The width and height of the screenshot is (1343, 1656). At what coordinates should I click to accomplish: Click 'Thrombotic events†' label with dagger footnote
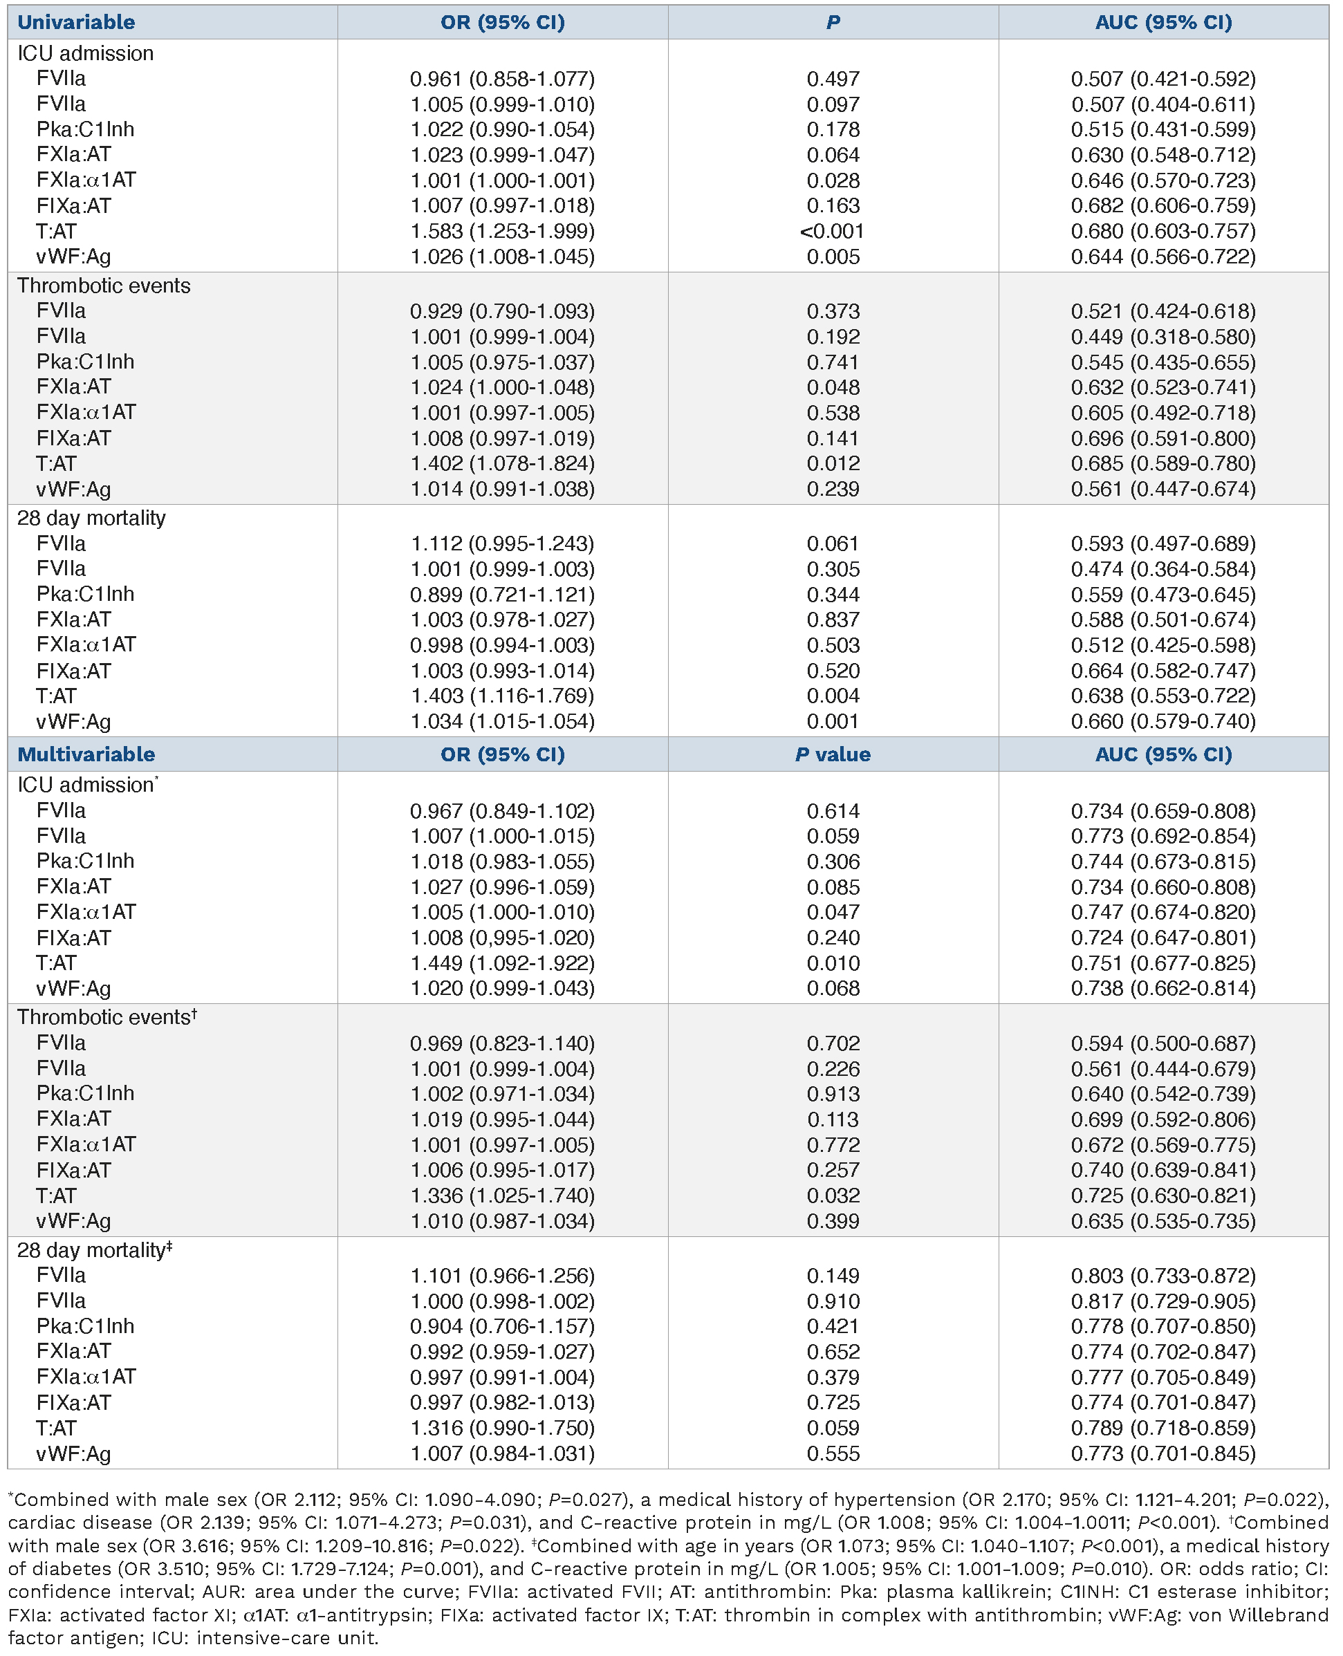[x=106, y=1018]
